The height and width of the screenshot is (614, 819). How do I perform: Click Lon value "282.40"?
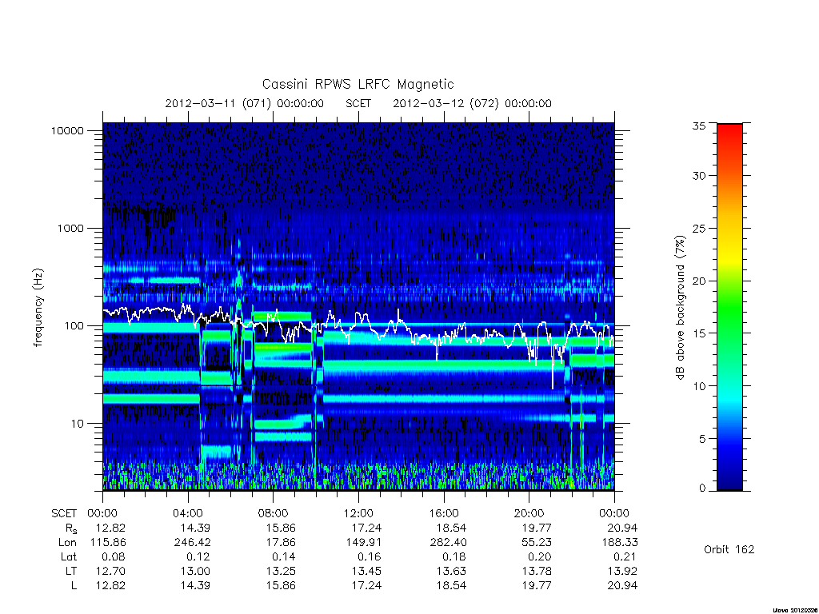click(x=448, y=543)
